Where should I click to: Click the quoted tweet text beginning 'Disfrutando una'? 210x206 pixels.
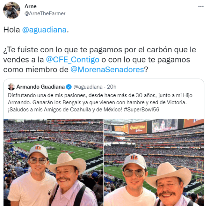100,102
